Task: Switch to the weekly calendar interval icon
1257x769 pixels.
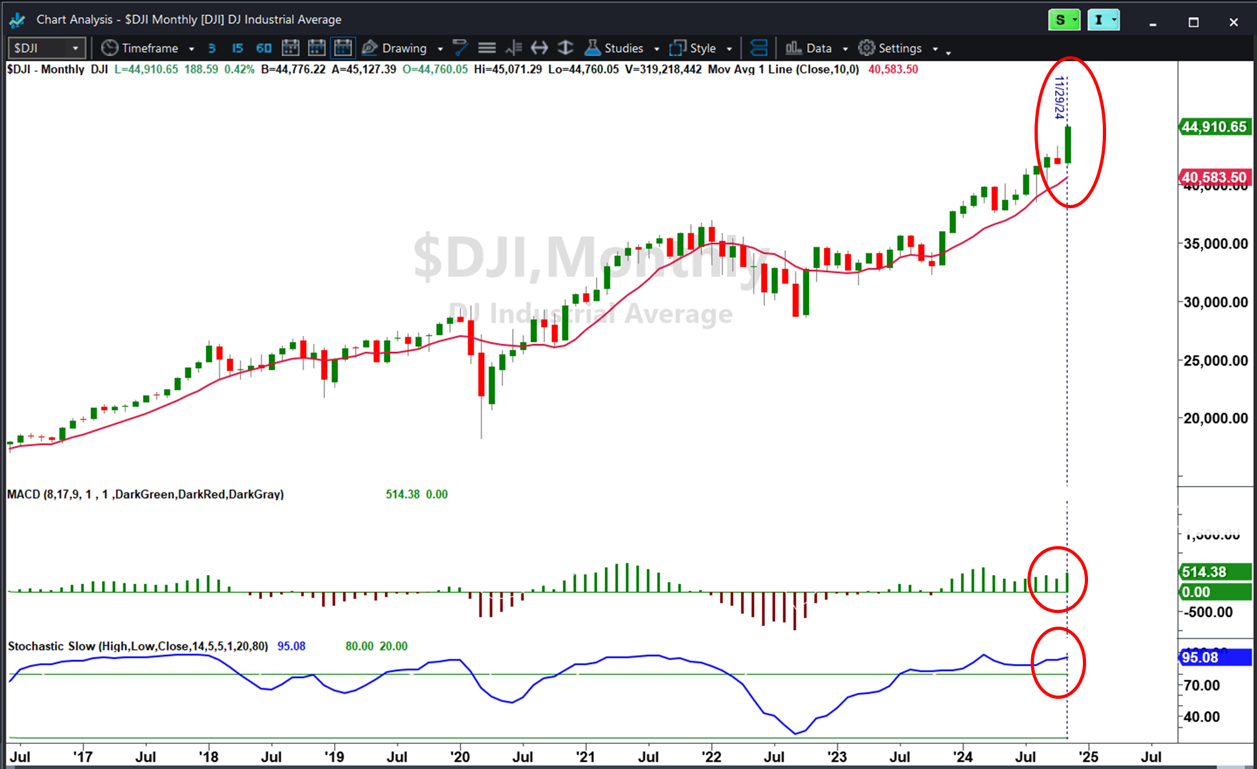Action: (317, 48)
